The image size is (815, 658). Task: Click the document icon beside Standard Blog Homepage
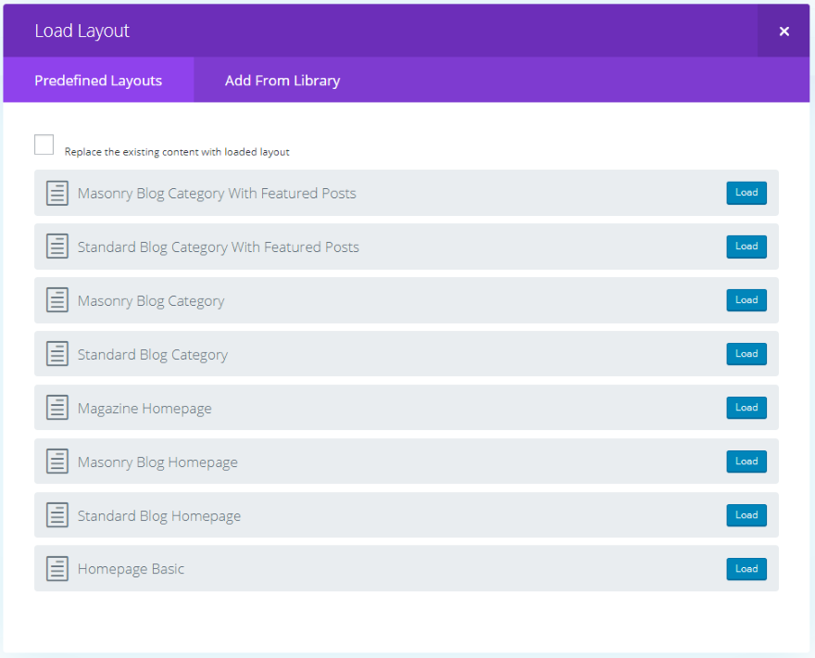(x=57, y=515)
